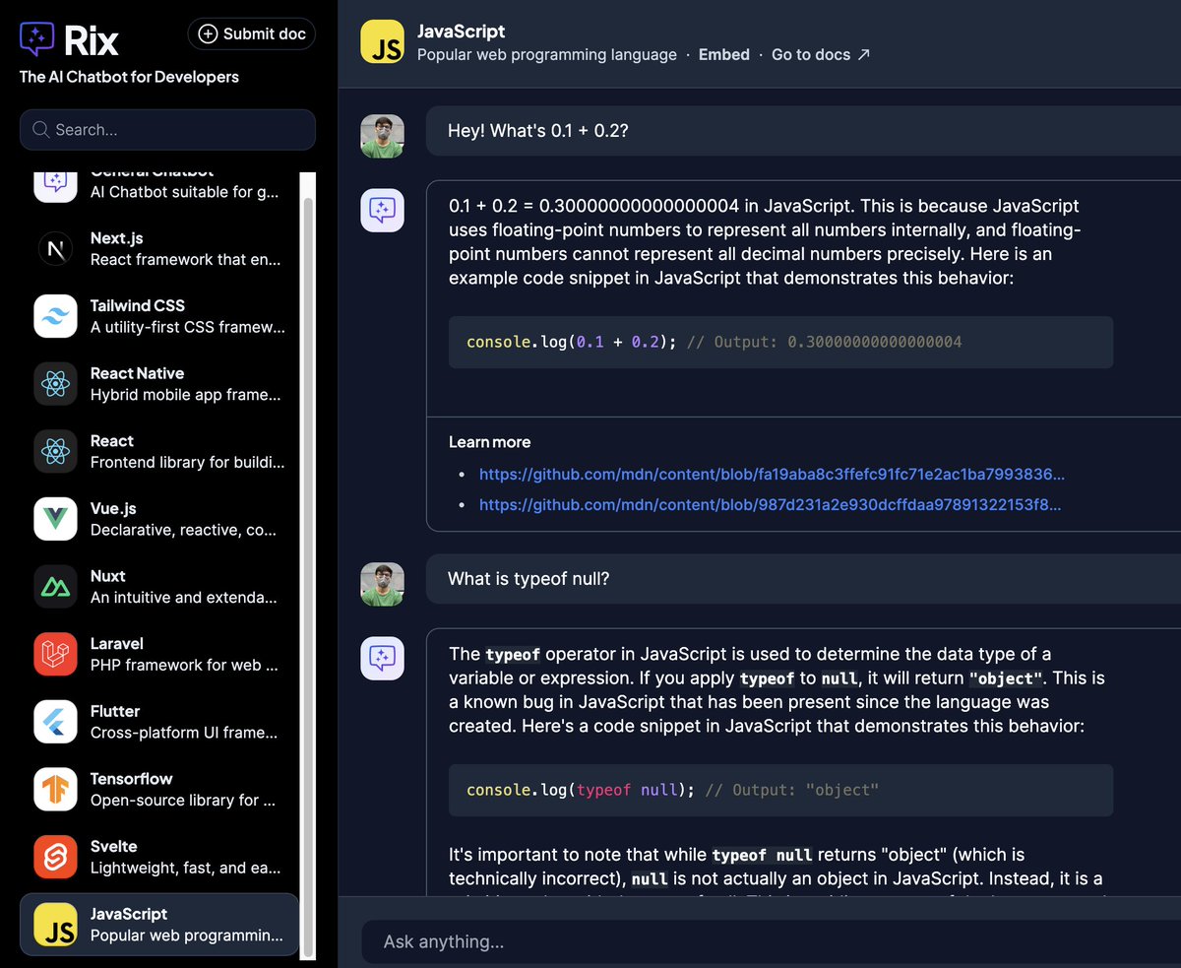Click 'The AI Chatbot for Developers' tagline
The image size is (1181, 968).
point(129,77)
